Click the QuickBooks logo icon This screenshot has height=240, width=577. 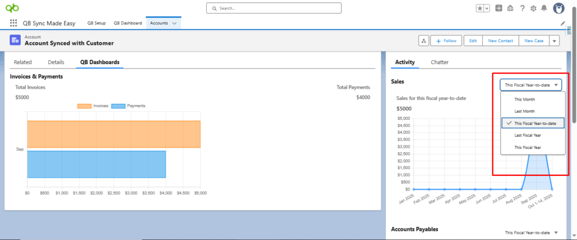tap(12, 8)
